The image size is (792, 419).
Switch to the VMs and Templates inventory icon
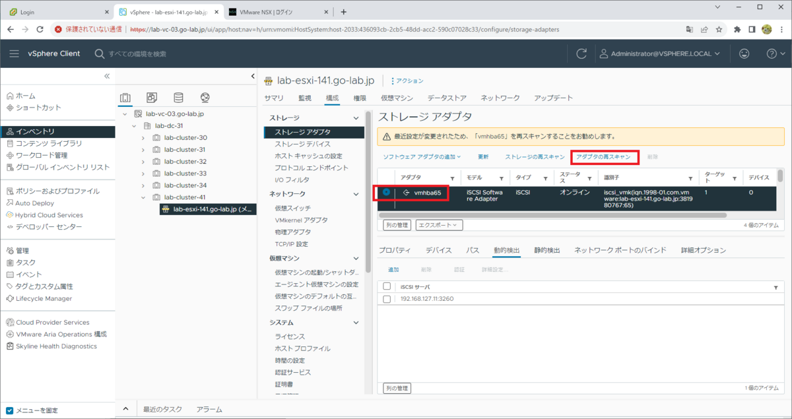tap(151, 96)
